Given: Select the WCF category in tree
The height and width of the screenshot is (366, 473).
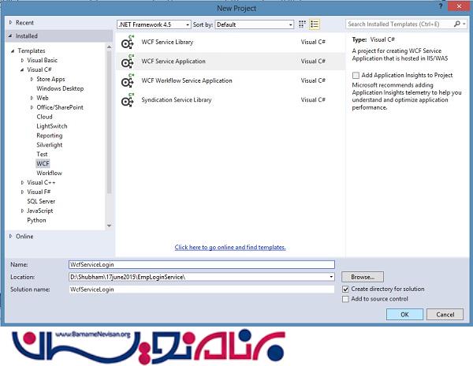Looking at the screenshot, I should [x=43, y=163].
